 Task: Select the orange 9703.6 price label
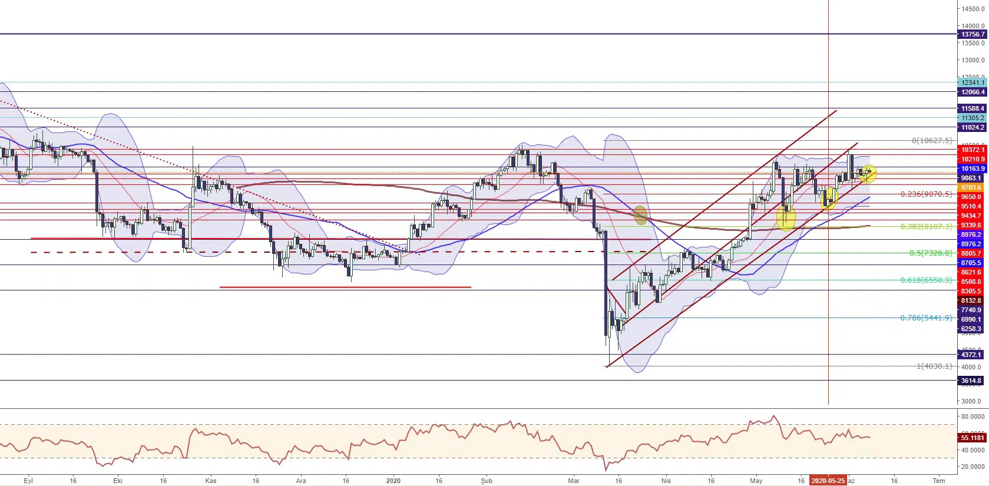tap(971, 187)
